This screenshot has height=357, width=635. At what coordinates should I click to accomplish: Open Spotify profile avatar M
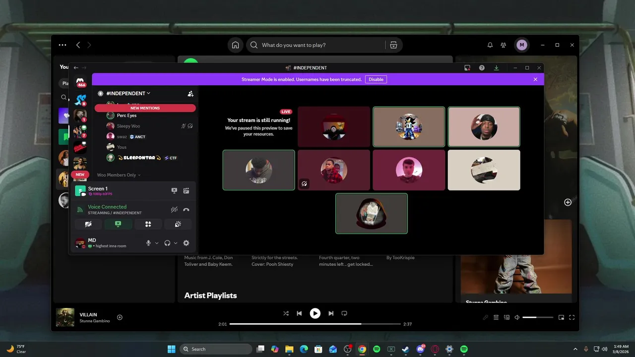(521, 45)
